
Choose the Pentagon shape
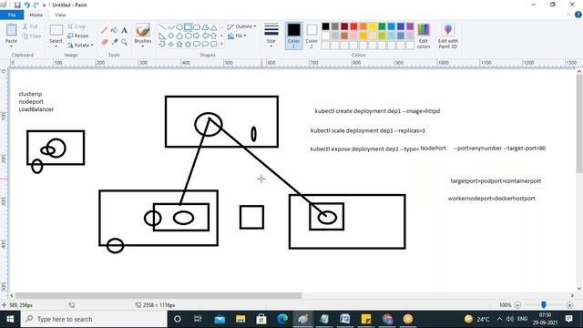click(x=179, y=36)
